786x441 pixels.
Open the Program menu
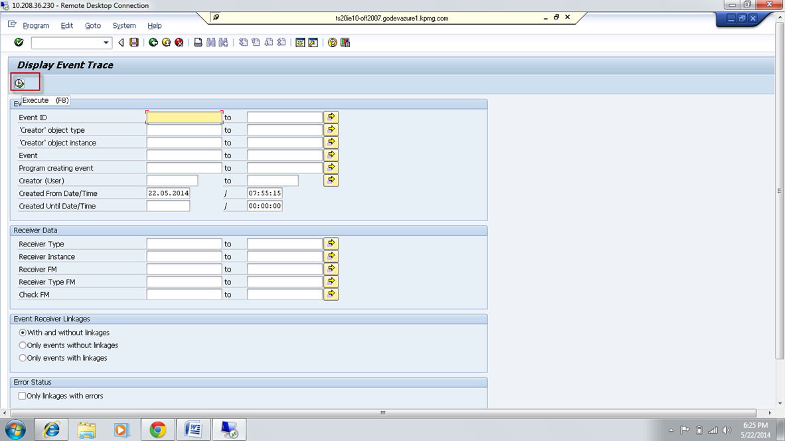pos(36,26)
